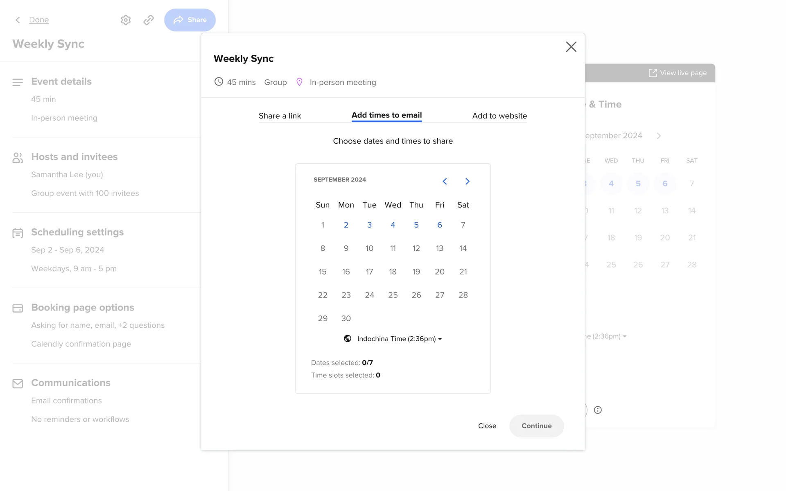Switch to Add to website tab
Viewport: 786px width, 491px height.
pyautogui.click(x=499, y=116)
